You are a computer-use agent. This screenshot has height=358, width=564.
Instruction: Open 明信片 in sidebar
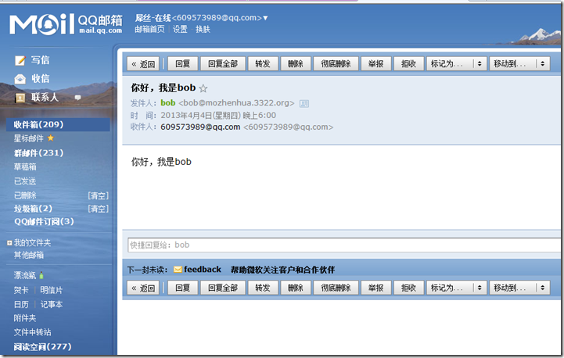click(x=51, y=290)
